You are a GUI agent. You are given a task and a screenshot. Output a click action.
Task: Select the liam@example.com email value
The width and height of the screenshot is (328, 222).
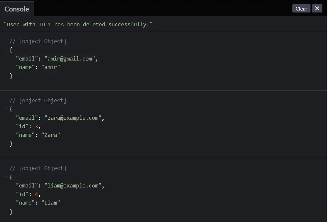(73, 186)
